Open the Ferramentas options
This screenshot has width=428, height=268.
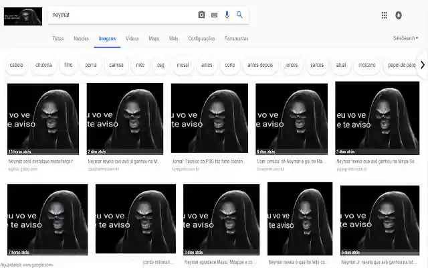(236, 39)
